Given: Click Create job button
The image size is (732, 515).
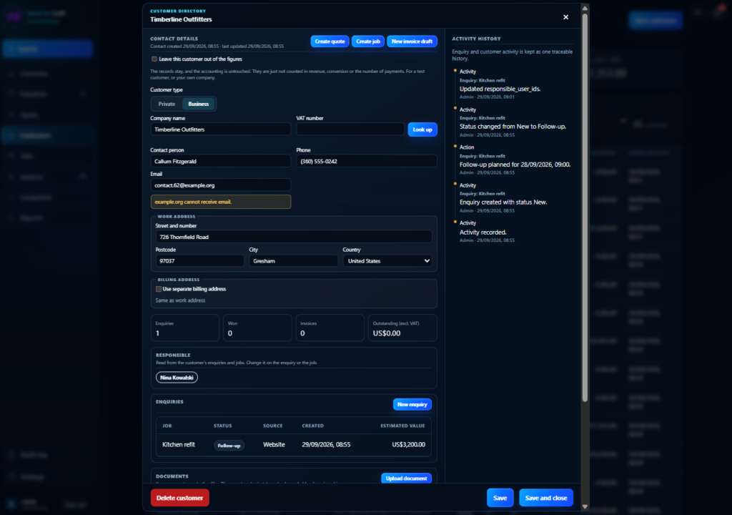Looking at the screenshot, I should (368, 41).
